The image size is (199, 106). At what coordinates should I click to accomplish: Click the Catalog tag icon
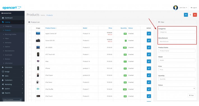pyautogui.click(x=3, y=22)
